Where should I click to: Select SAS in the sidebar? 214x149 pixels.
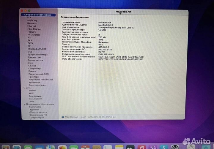click(x=30, y=40)
